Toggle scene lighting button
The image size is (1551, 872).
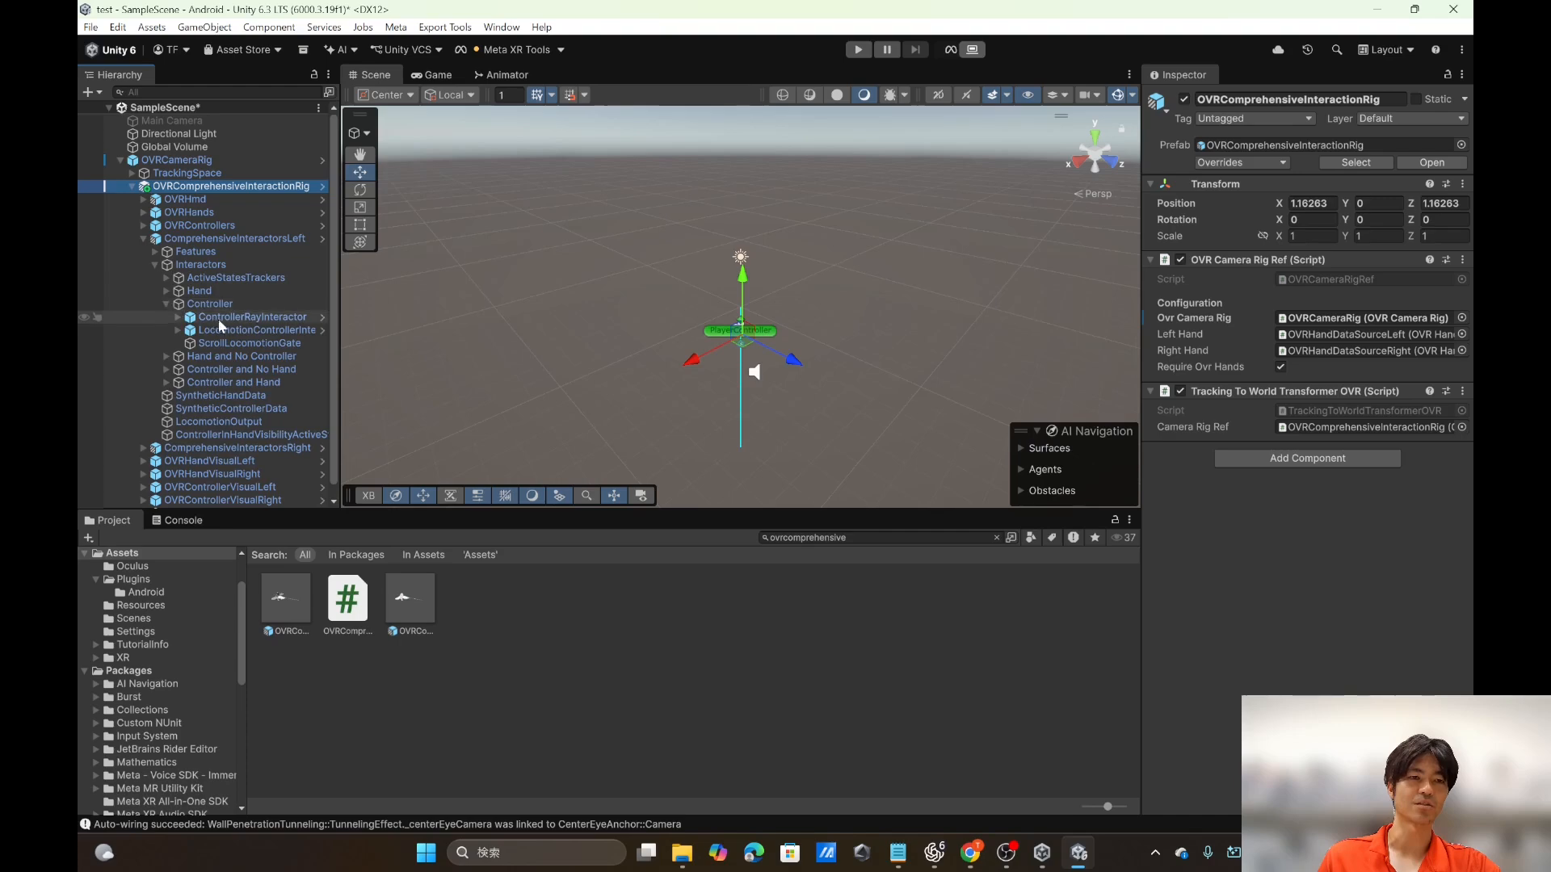[864, 95]
